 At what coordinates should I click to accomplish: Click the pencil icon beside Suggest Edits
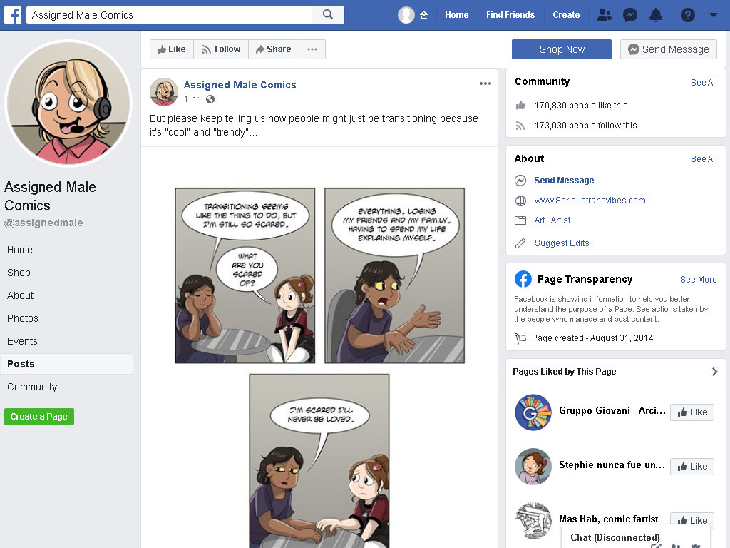click(x=520, y=243)
